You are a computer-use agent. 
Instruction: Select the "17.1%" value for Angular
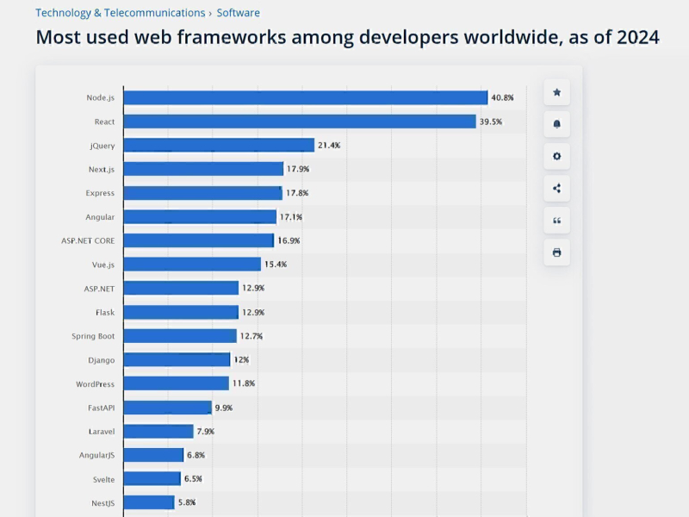pyautogui.click(x=291, y=217)
